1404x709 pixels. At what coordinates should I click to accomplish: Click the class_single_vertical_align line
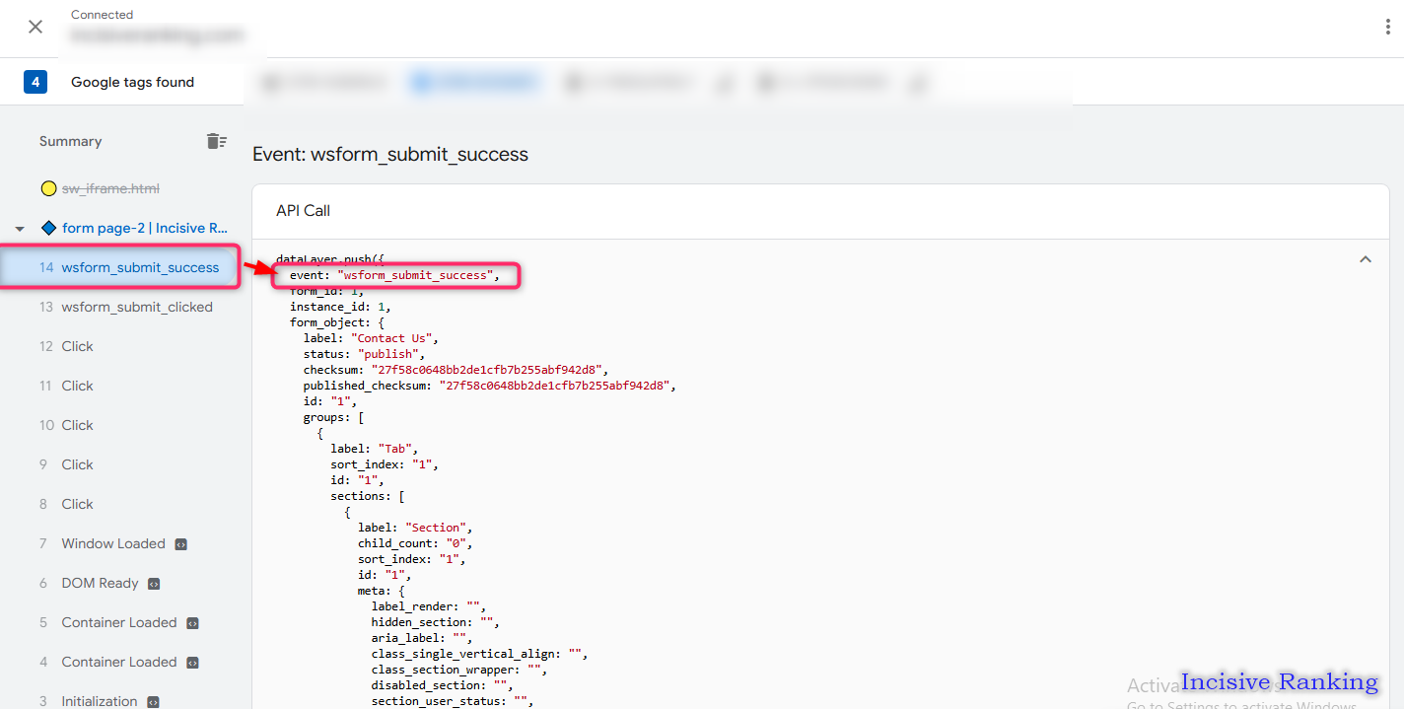tap(479, 654)
